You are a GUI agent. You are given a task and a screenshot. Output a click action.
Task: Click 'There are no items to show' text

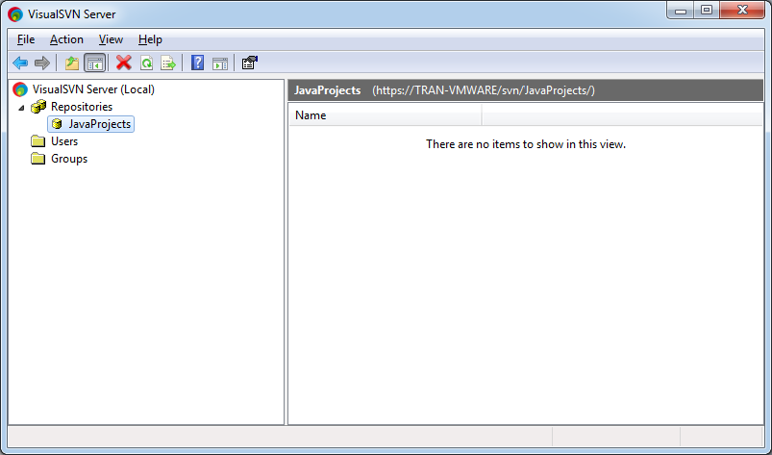526,144
